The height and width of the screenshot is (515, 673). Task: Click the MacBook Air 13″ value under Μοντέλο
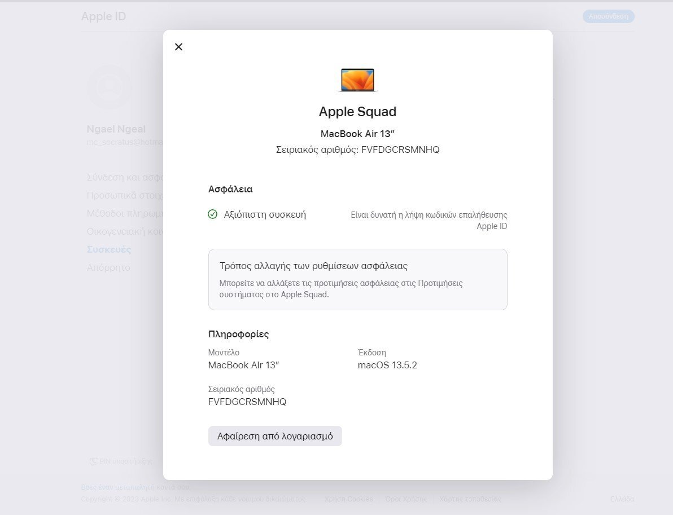[243, 366]
